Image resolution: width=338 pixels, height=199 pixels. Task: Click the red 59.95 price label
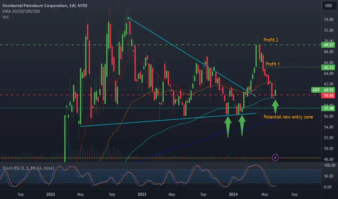point(328,96)
